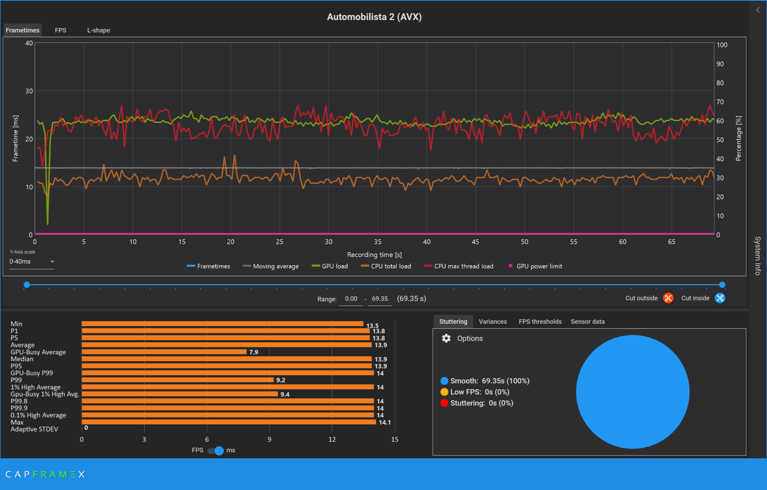Screen dimensions: 767x490
Task: Click the Max bar showing 14.1
Action: pyautogui.click(x=229, y=422)
